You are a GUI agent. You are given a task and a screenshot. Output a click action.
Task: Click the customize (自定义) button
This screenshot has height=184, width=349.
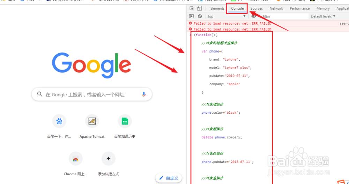point(169,178)
